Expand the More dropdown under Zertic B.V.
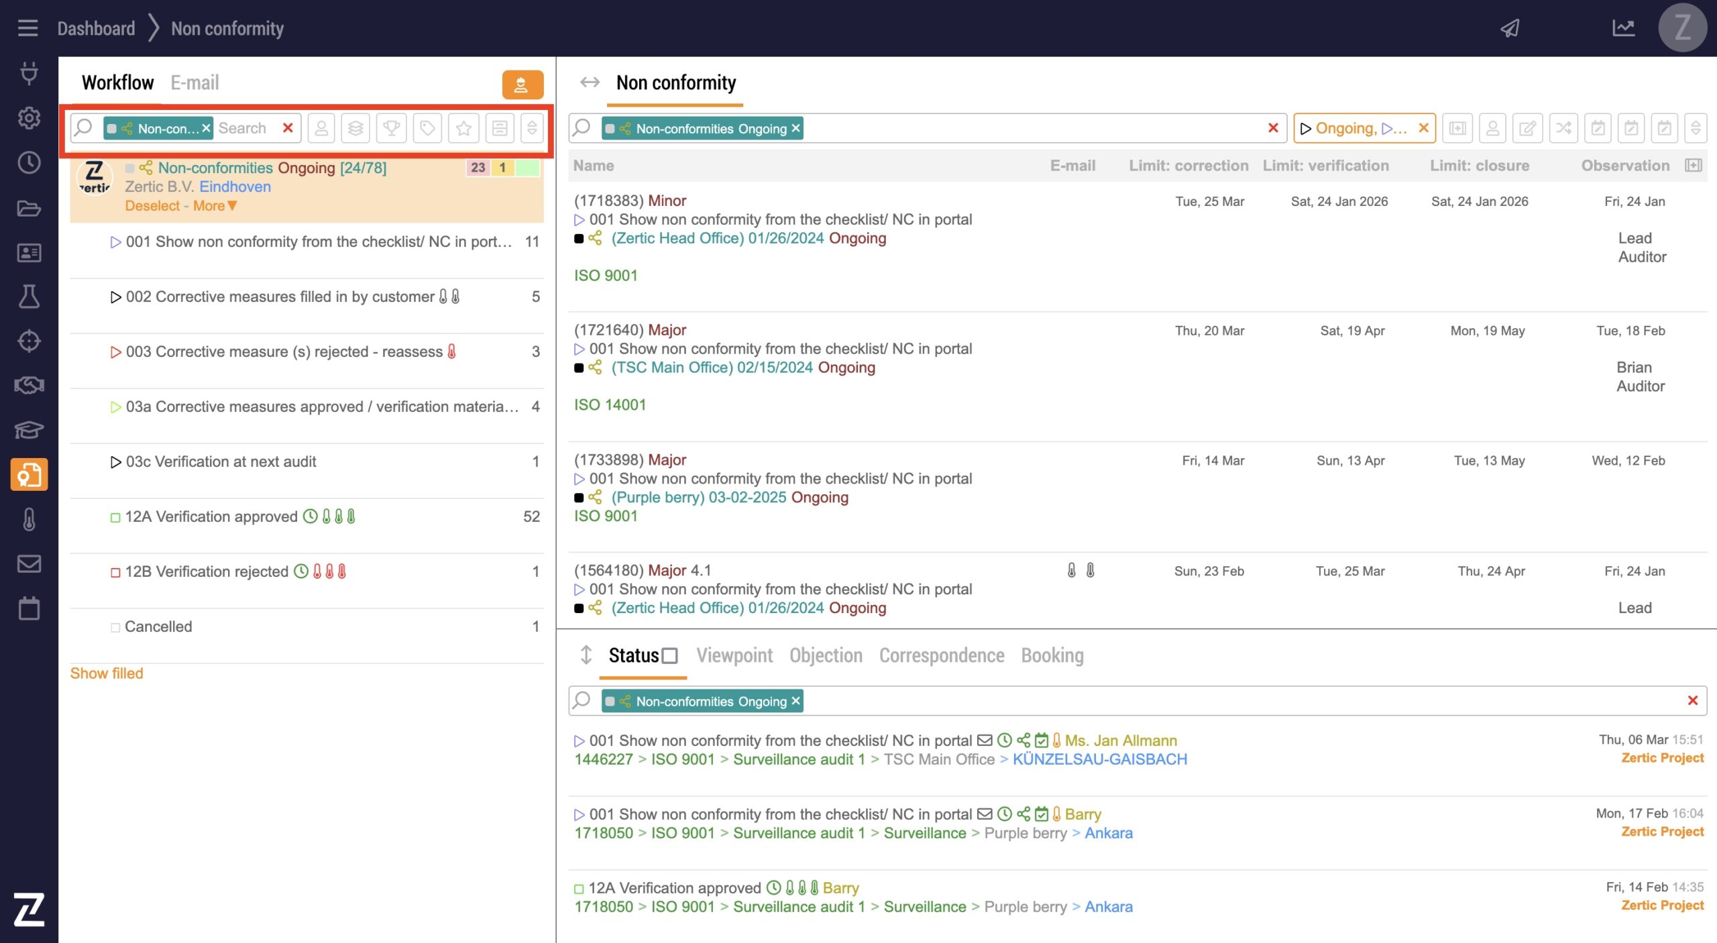The height and width of the screenshot is (943, 1717). [x=215, y=206]
